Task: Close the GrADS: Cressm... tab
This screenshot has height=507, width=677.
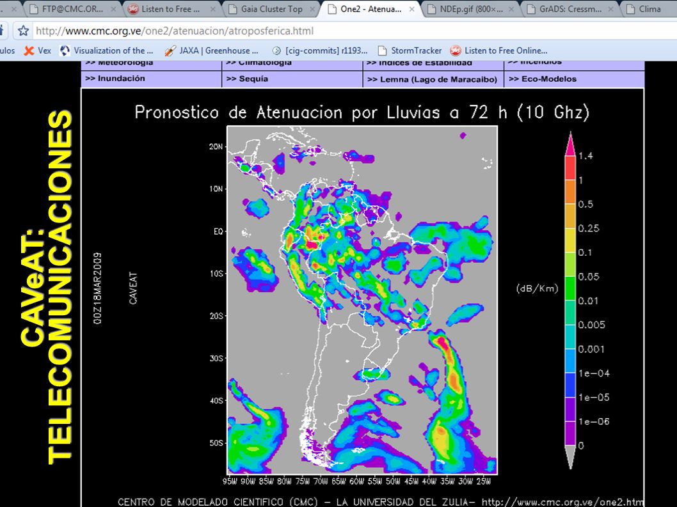Action: [x=610, y=9]
